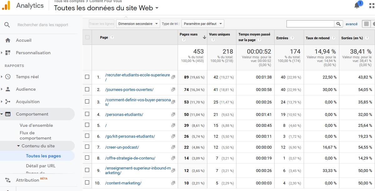This screenshot has height=191, width=375.
Task: Open /comment-definir-vos-buyer-personas/ external link icon
Action: pos(173,102)
